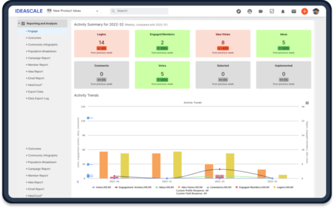Click the Engaged Members summary card
The width and height of the screenshot is (334, 208).
pyautogui.click(x=163, y=43)
